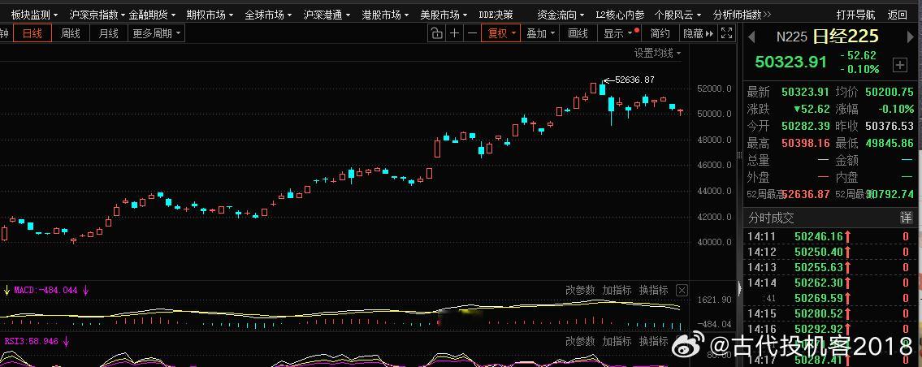The height and width of the screenshot is (367, 922).
Task: Open the 沪深京指数 menu
Action: point(96,14)
